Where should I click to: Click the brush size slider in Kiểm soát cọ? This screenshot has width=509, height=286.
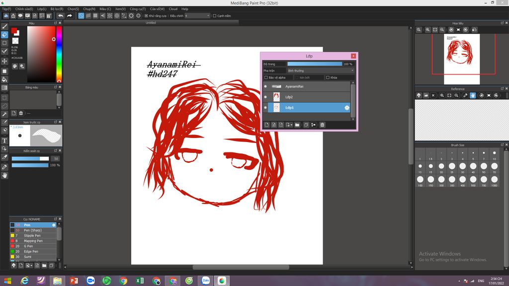[x=30, y=158]
